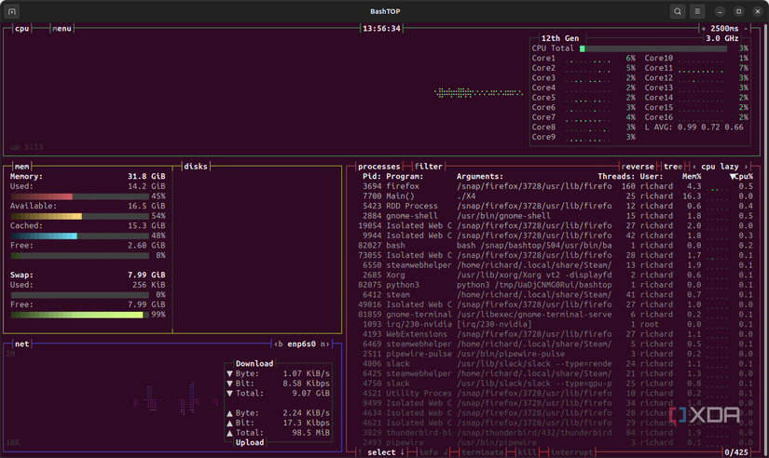
Task: Click the terminal search icon in title bar
Action: coord(678,11)
